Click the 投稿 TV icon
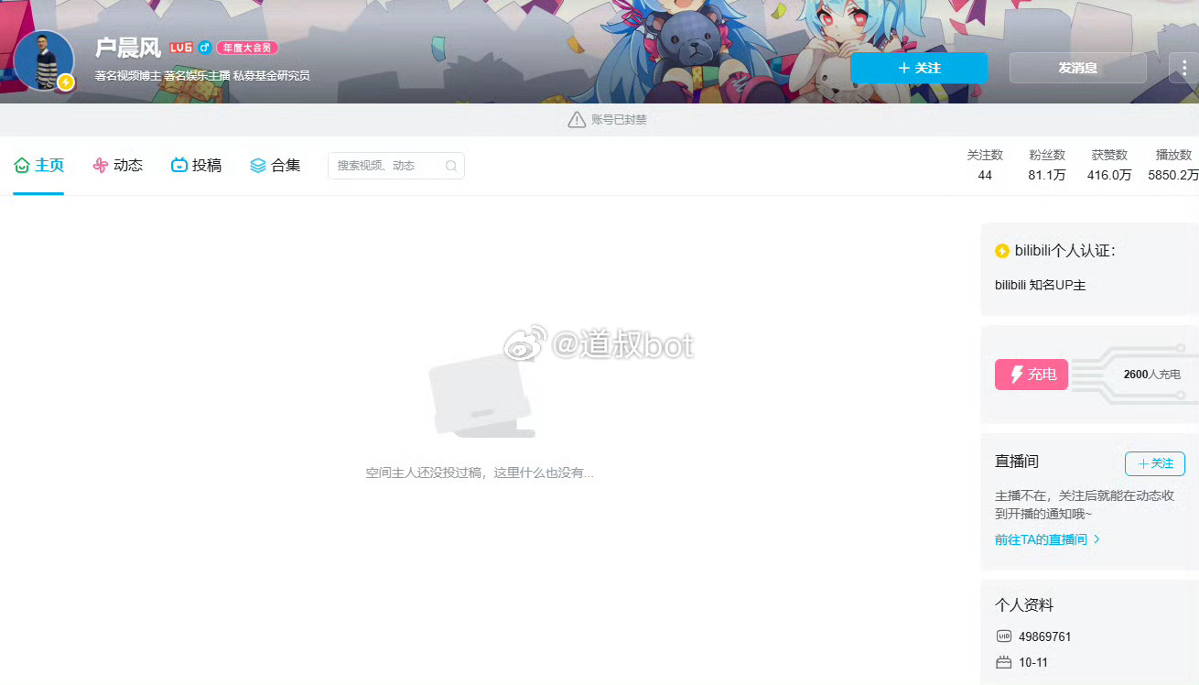The width and height of the screenshot is (1199, 685). [179, 166]
